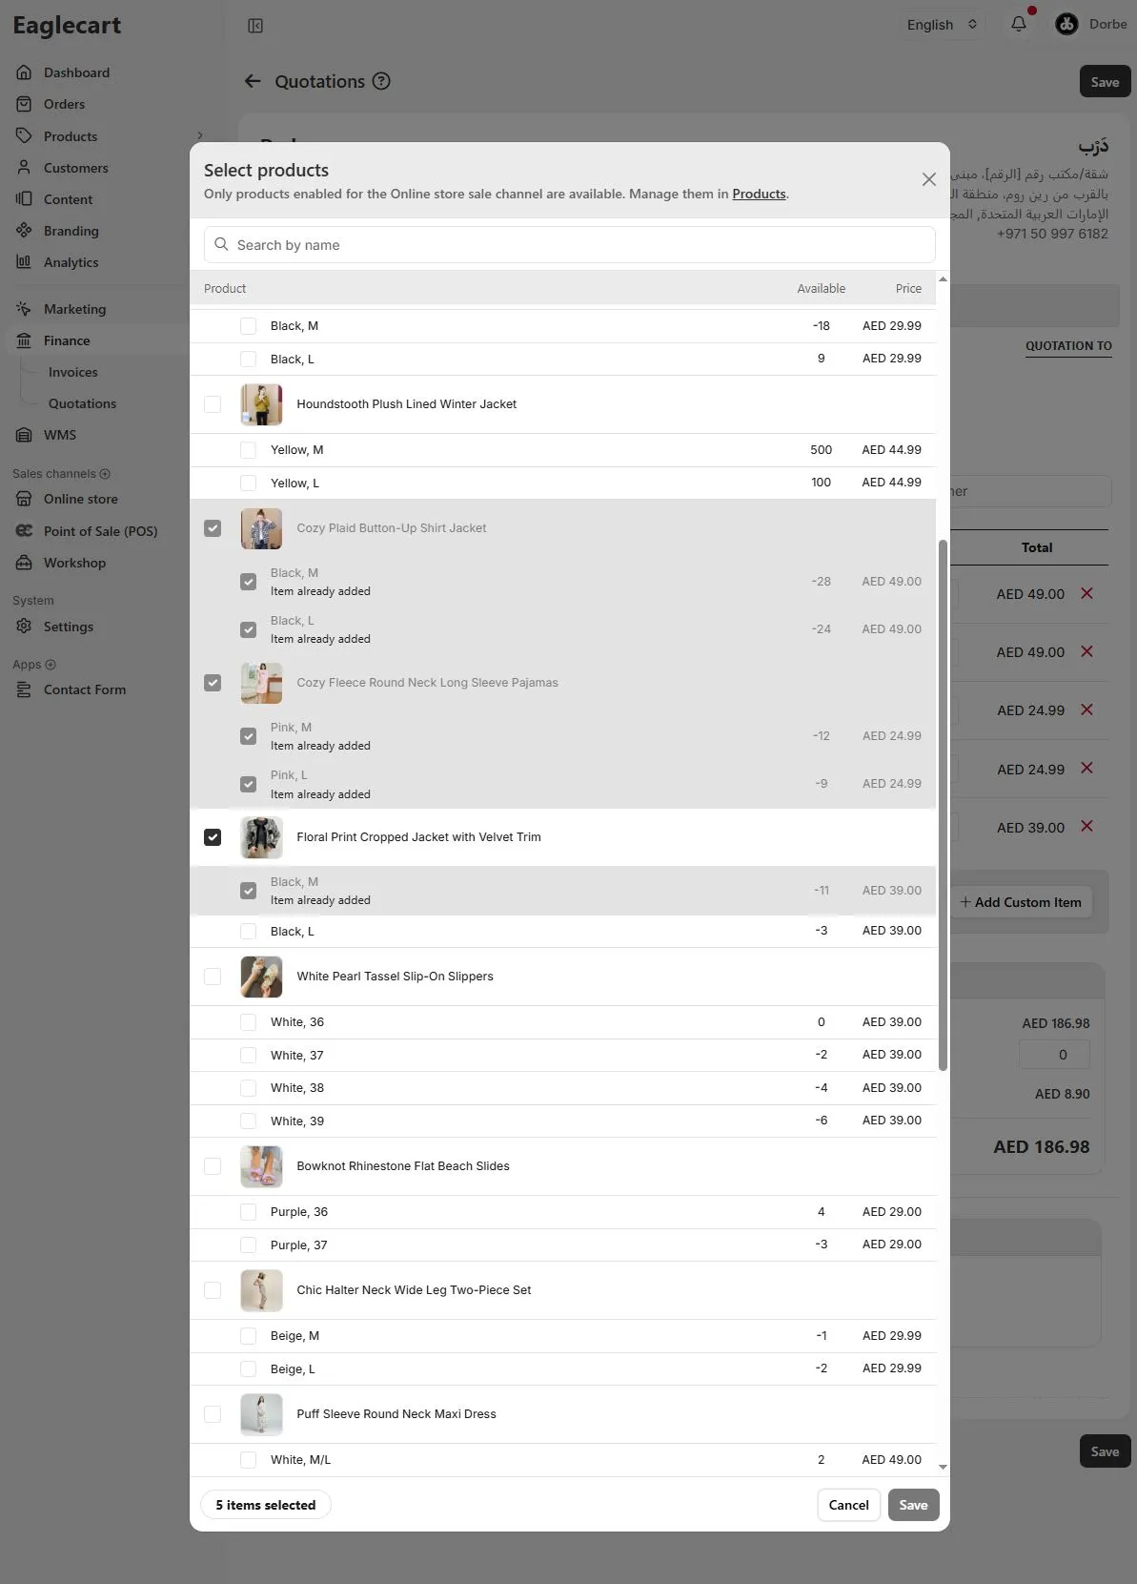Check the White, 39 variant
This screenshot has width=1137, height=1584.
coord(248,1121)
